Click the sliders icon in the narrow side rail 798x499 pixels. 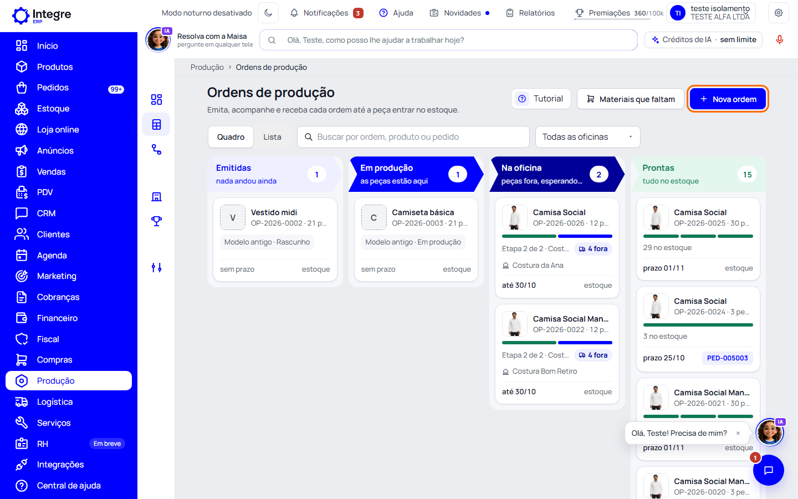(x=157, y=268)
